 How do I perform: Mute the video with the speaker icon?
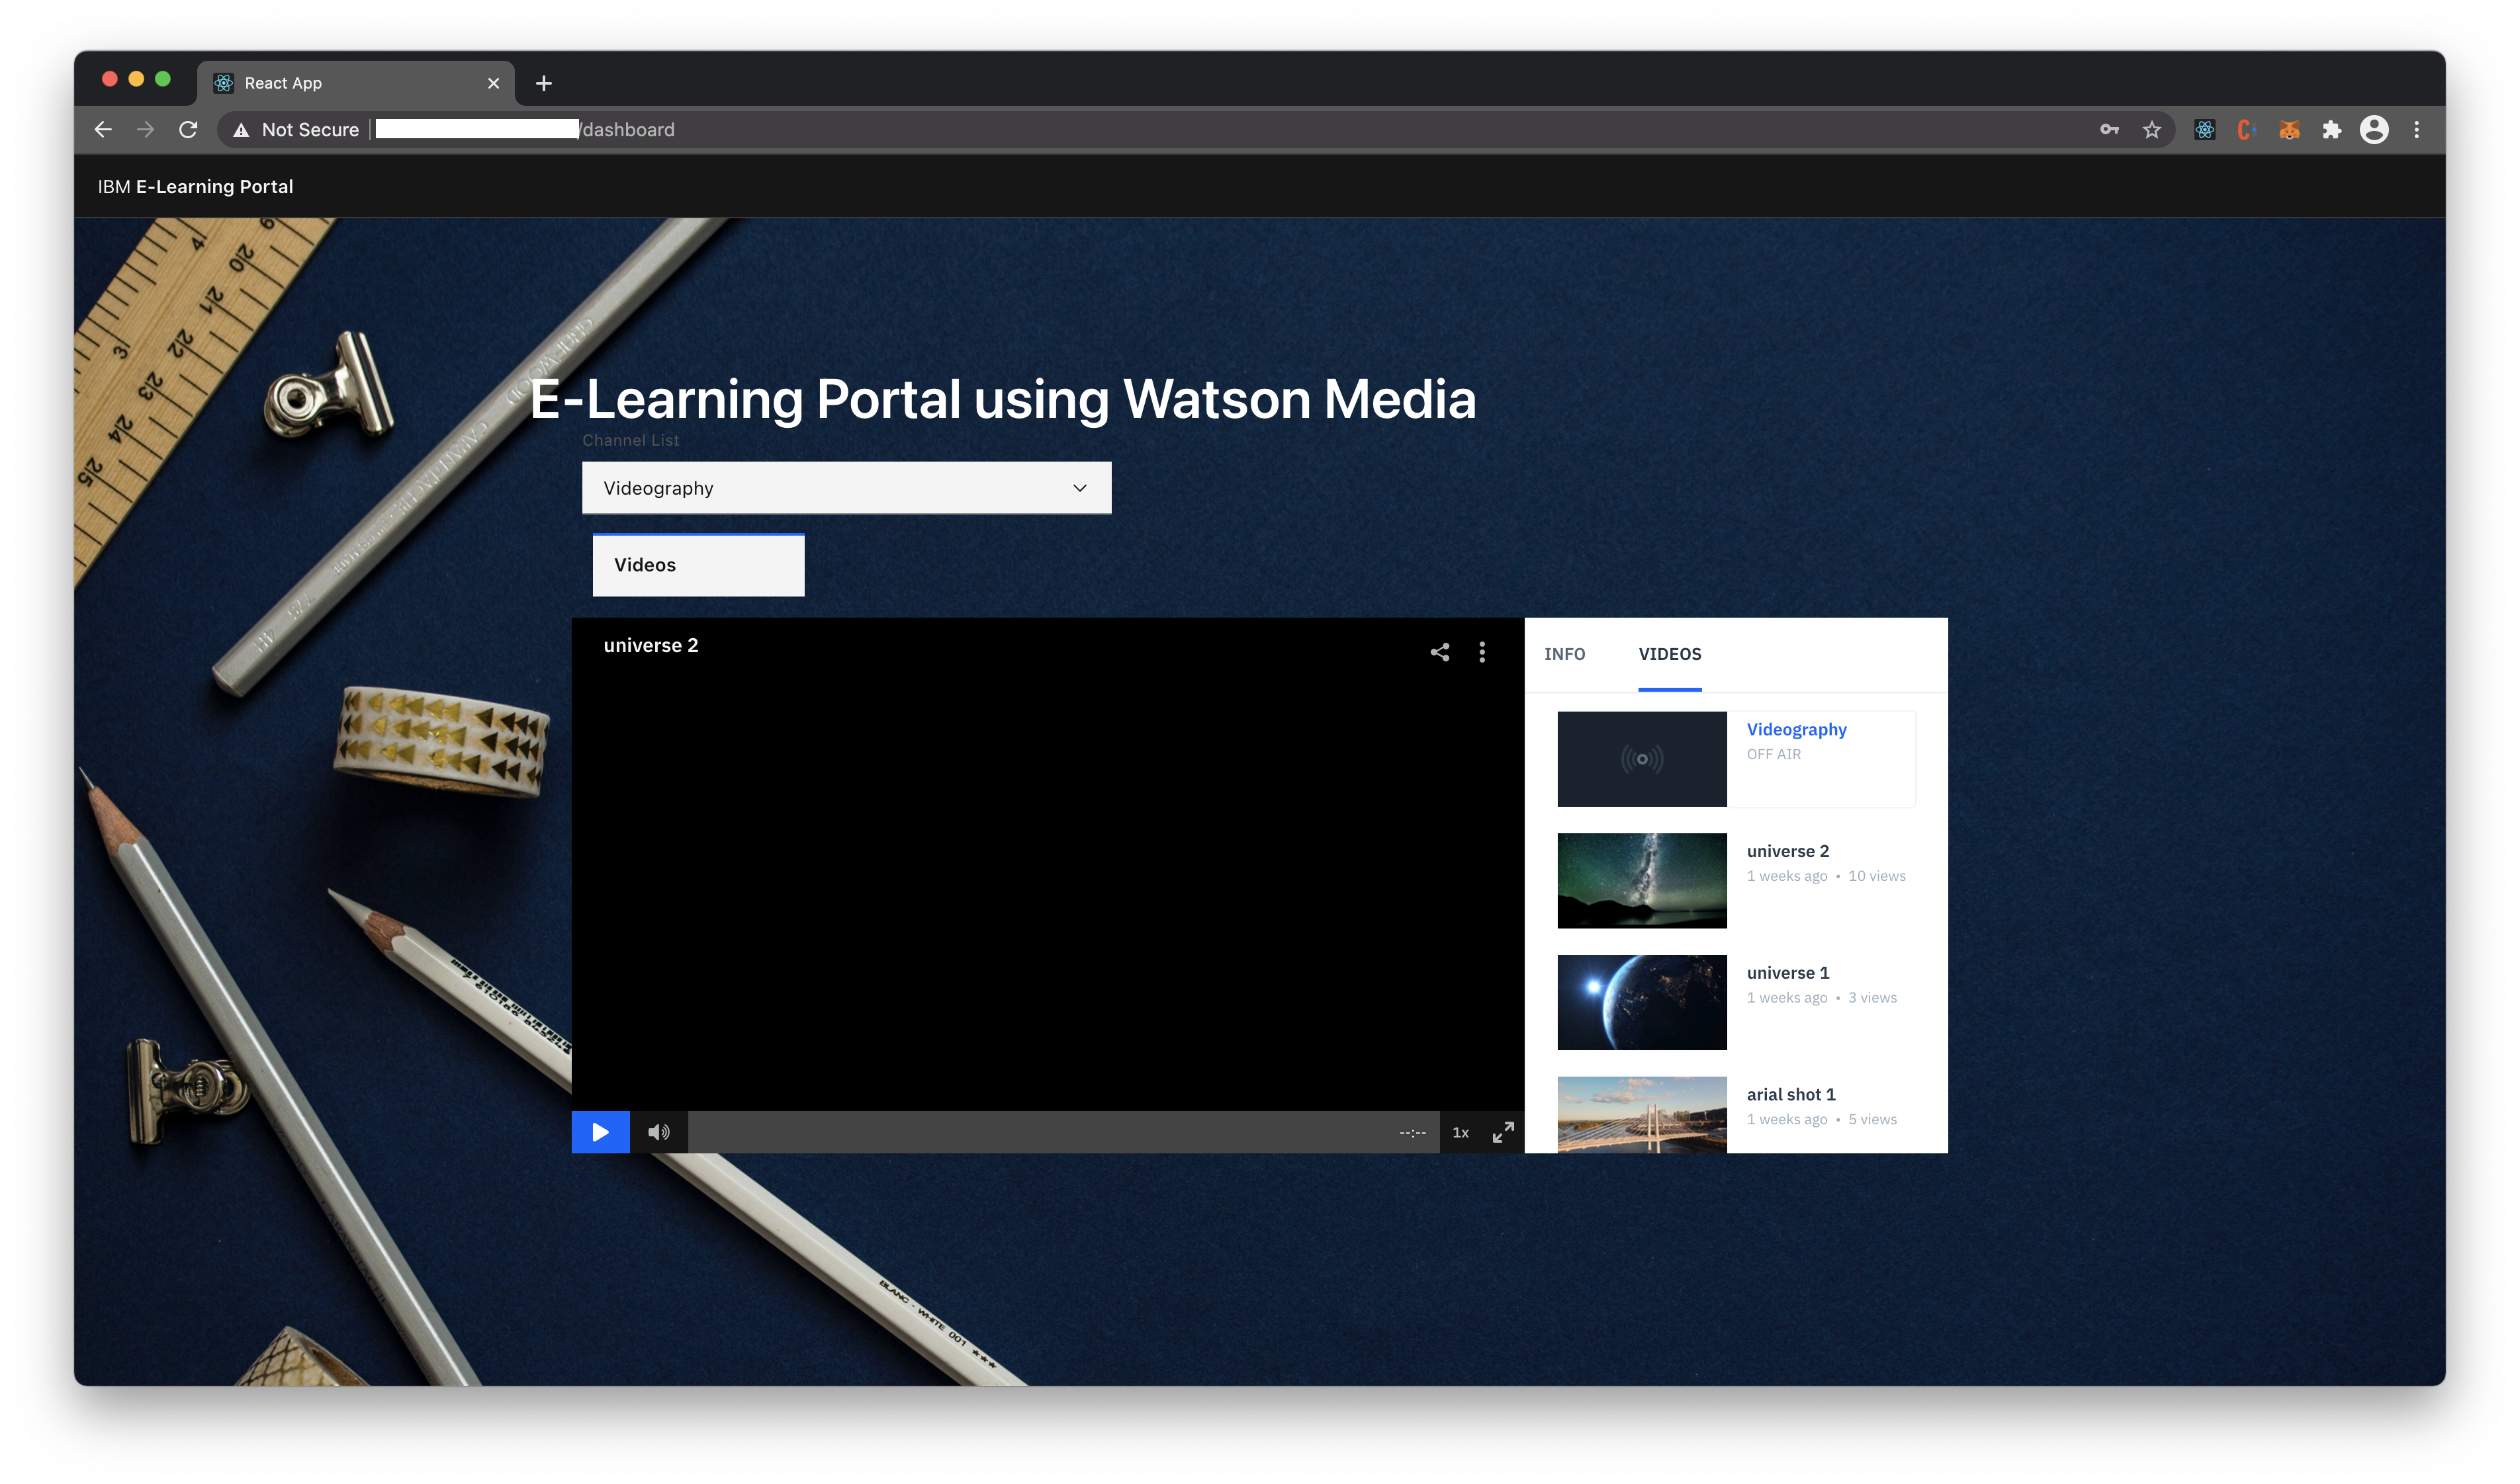point(658,1132)
